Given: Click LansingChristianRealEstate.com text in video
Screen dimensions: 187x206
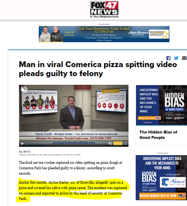Looking at the screenshot, I should tap(74, 143).
